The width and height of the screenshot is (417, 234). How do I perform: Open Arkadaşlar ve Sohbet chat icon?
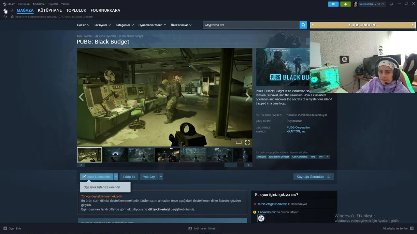point(412,228)
